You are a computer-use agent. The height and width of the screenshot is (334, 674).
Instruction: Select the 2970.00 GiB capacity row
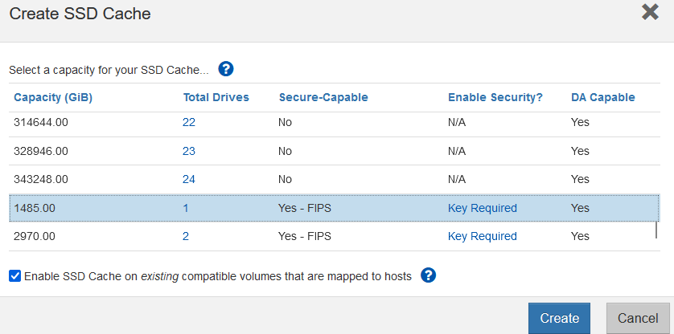335,237
